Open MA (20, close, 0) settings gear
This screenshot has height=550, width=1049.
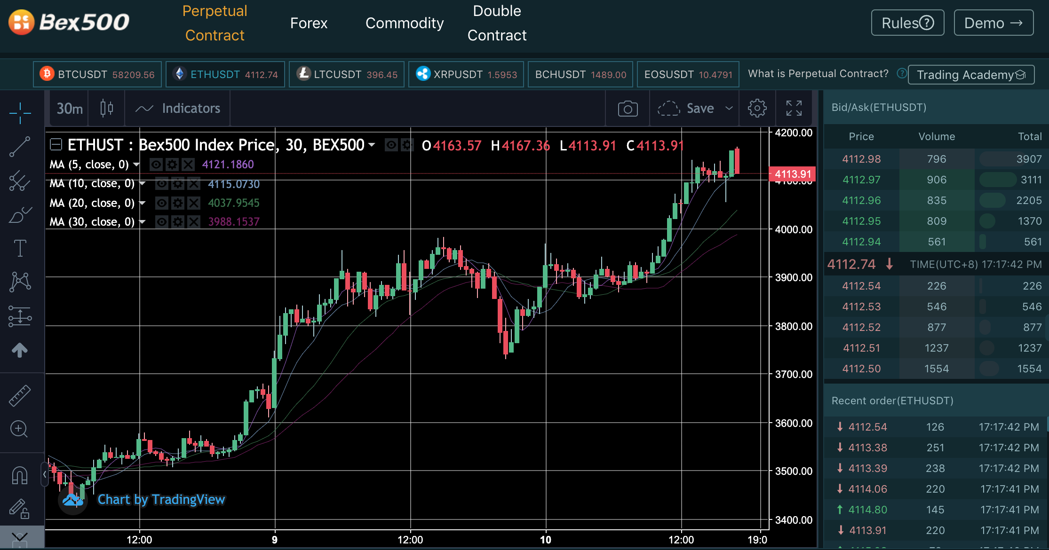point(178,203)
